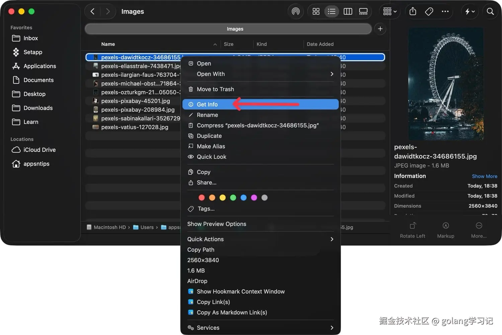The image size is (502, 335).
Task: Choose Get Info from context menu
Action: 260,104
